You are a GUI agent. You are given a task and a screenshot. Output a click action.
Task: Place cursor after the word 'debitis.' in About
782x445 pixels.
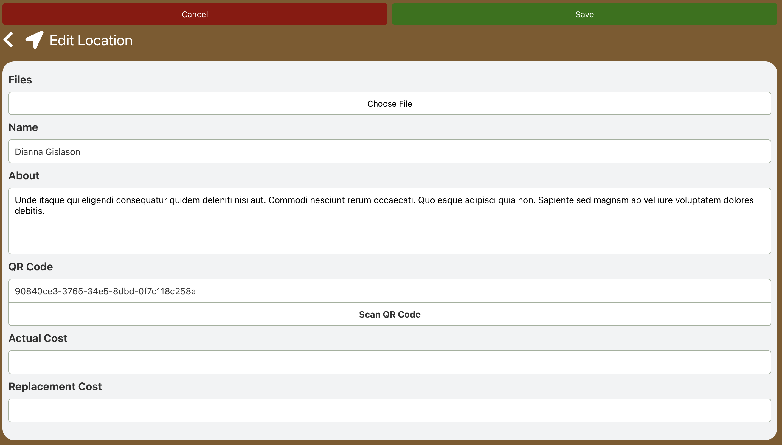[45, 211]
